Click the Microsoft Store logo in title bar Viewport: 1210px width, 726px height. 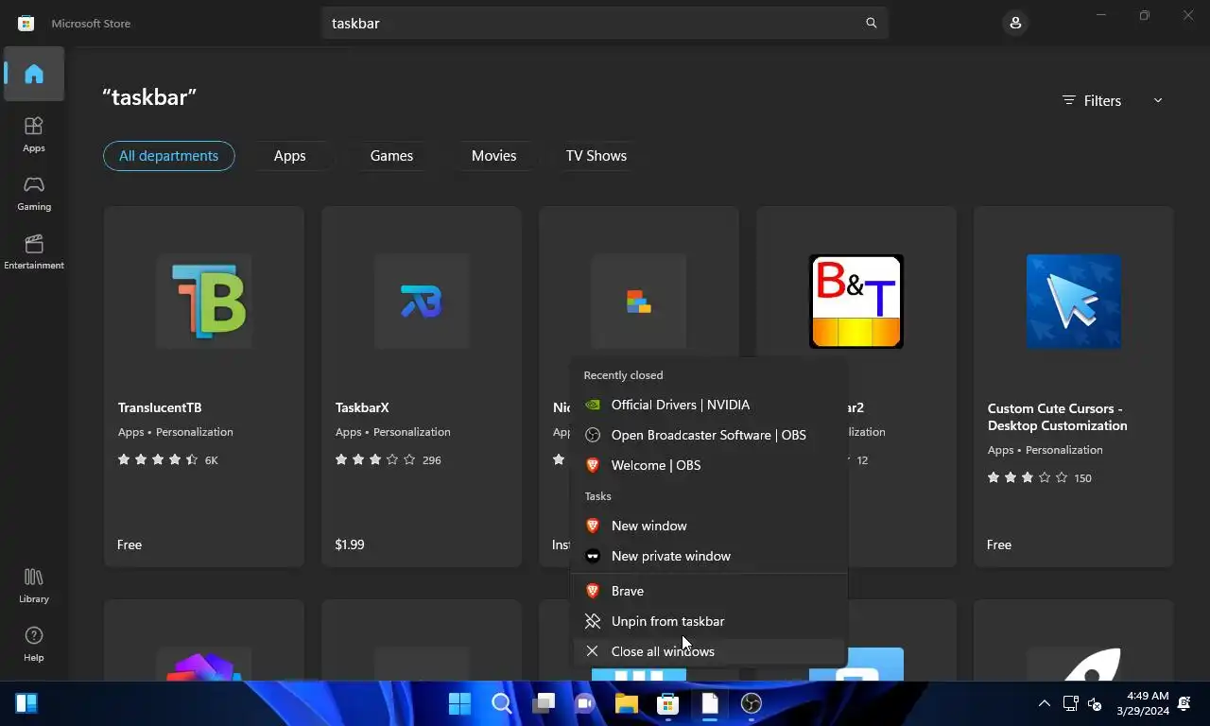26,23
